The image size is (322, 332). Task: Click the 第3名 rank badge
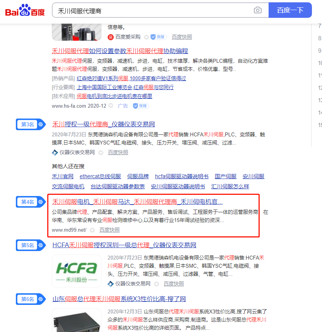click(30, 124)
